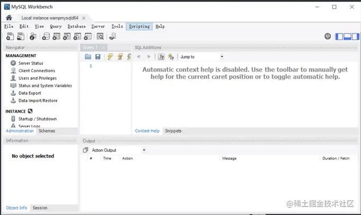Select the Query 1 tab
The image size is (361, 215).
point(90,47)
